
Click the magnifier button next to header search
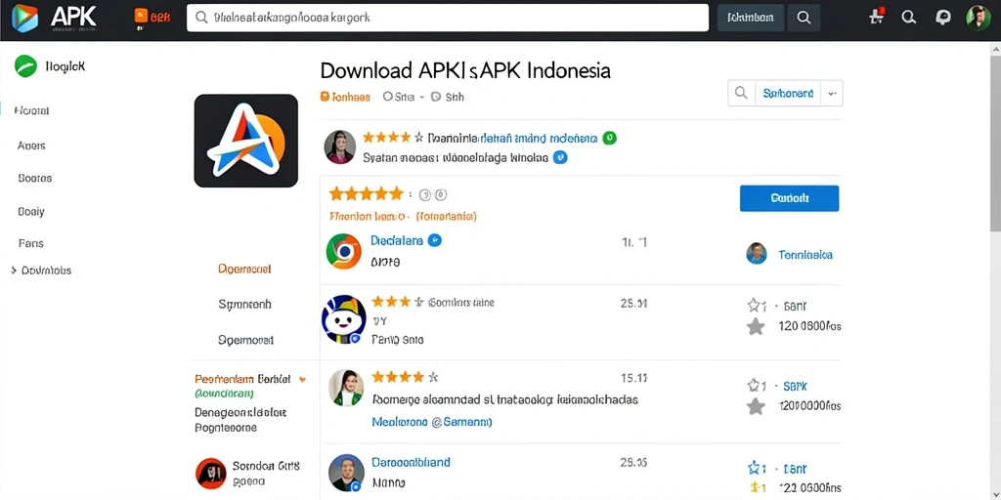click(x=804, y=18)
